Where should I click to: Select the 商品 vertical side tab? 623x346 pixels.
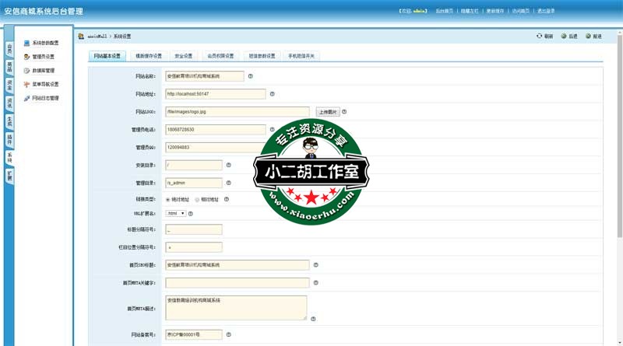pos(9,68)
